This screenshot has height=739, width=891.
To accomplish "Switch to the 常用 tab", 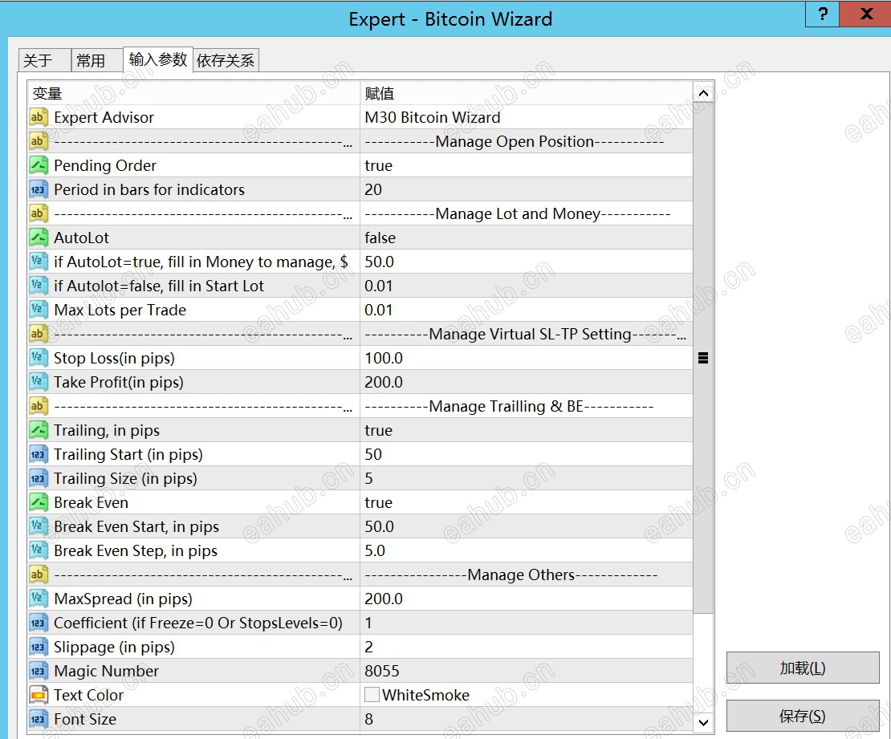I will (96, 60).
